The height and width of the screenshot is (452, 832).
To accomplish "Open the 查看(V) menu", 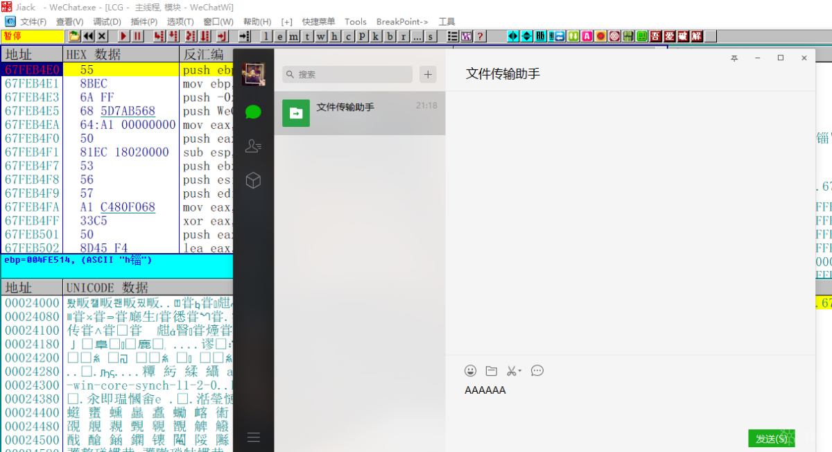I will click(x=70, y=21).
